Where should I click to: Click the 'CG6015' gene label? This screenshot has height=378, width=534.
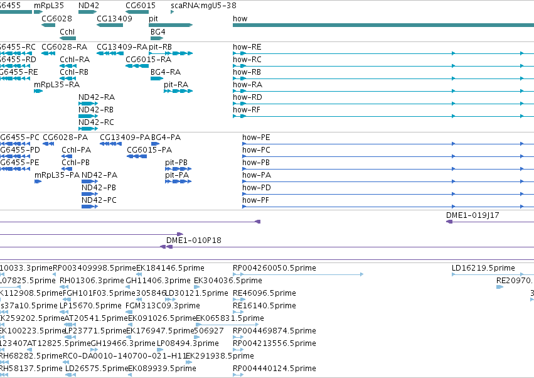pyautogui.click(x=141, y=6)
